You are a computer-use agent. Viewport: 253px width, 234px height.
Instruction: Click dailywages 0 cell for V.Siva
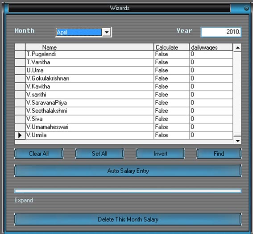click(211, 119)
